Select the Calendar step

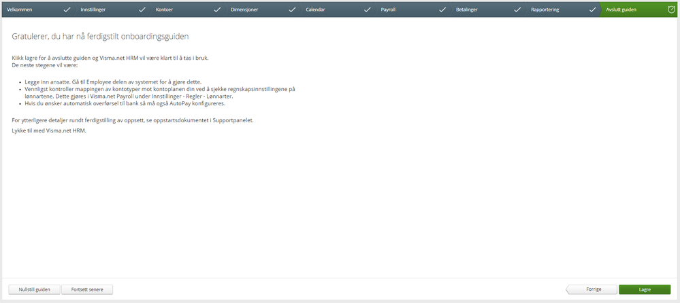point(338,10)
